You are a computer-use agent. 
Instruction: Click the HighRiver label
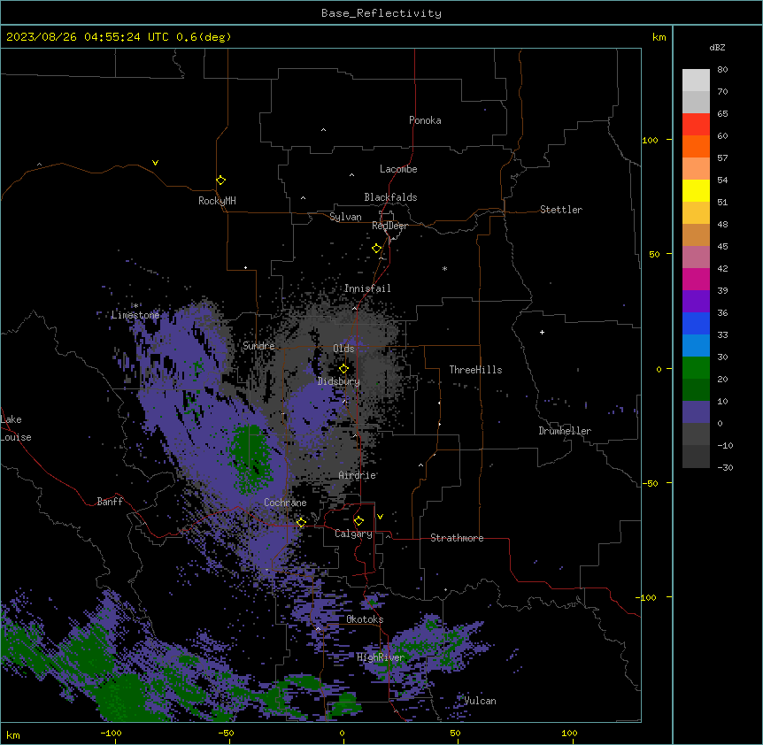point(381,657)
